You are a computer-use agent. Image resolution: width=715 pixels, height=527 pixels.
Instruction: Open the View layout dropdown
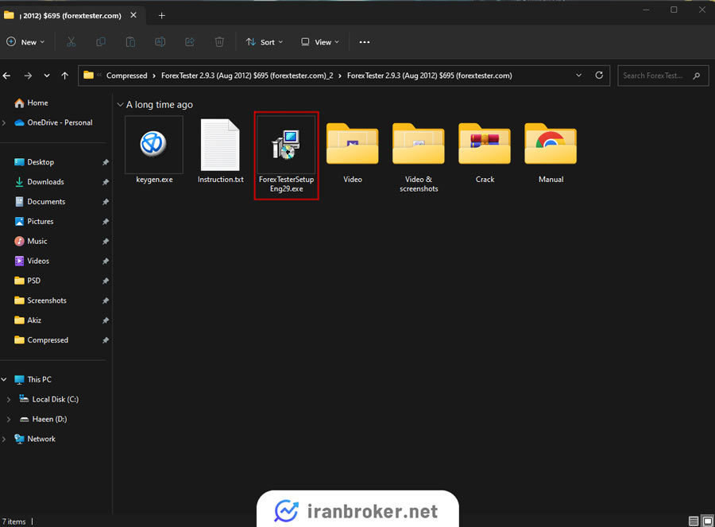pyautogui.click(x=320, y=42)
